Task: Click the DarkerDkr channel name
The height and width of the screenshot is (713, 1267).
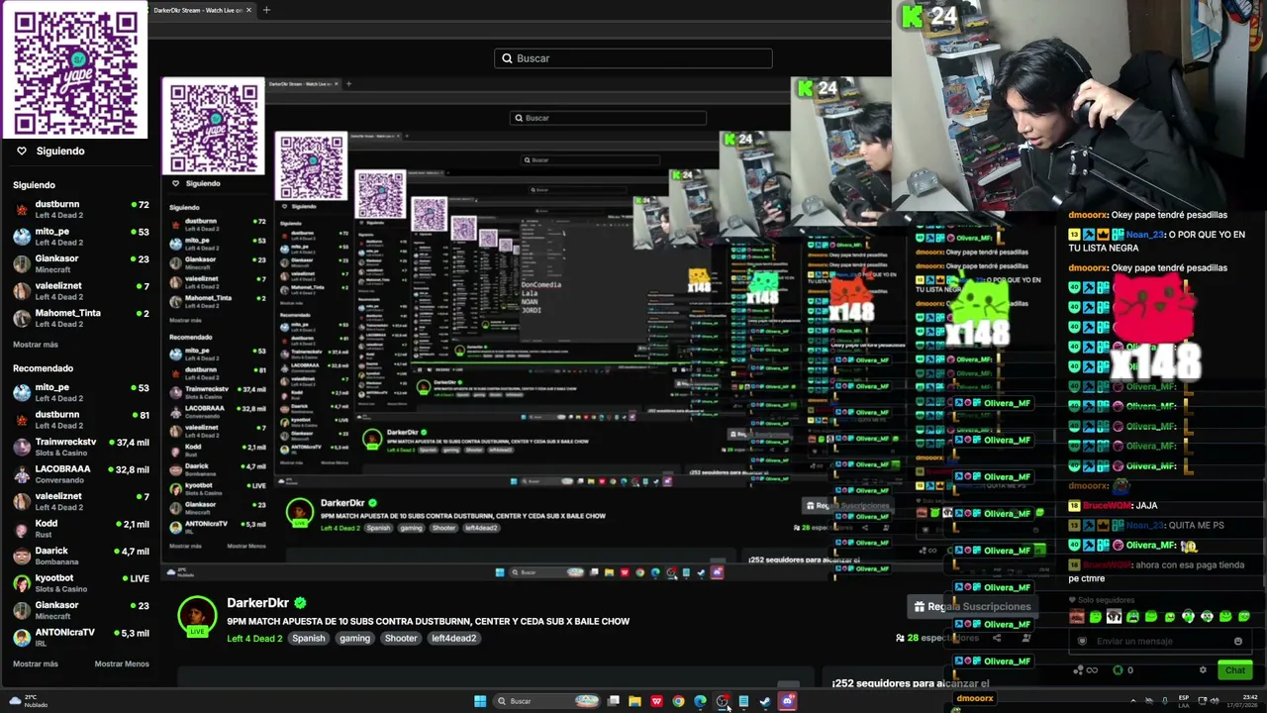Action: [257, 602]
